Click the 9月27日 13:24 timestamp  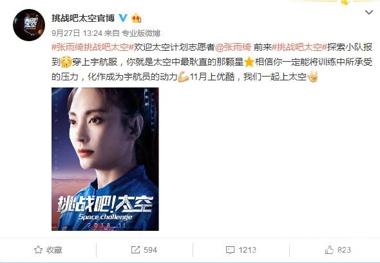pyautogui.click(x=77, y=33)
